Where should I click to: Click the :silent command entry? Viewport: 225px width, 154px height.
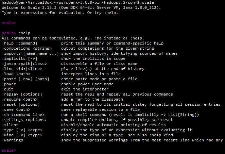click(x=10, y=125)
